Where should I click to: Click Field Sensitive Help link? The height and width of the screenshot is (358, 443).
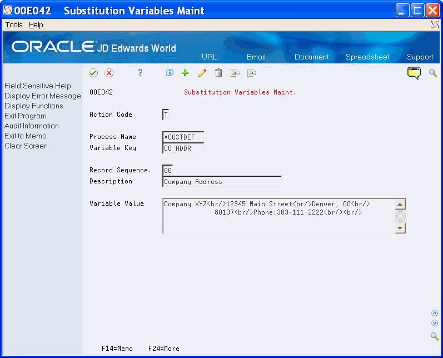click(38, 86)
